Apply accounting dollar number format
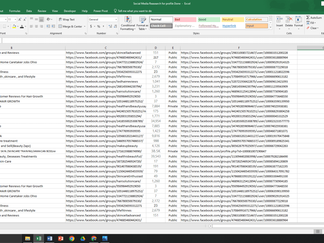324x243 pixels. tap(91, 26)
